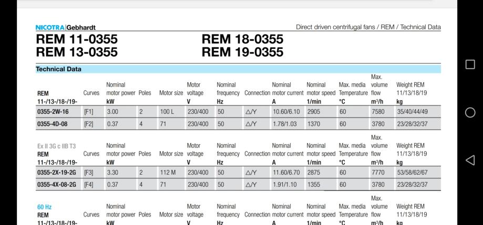Select delta/Y connection symbol in 0355-4X-08-2G row
Image resolution: width=483 pixels, height=225 pixels.
(251, 185)
